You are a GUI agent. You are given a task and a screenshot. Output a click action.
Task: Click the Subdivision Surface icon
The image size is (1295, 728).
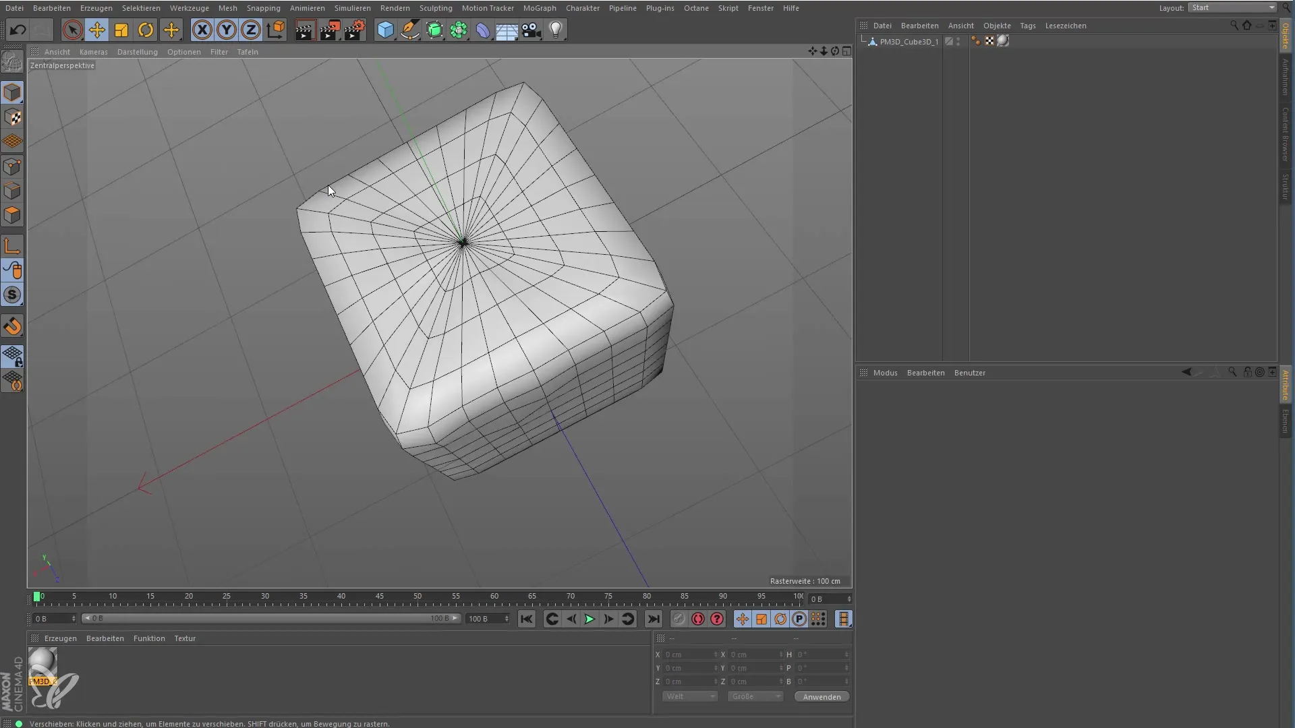click(x=435, y=30)
